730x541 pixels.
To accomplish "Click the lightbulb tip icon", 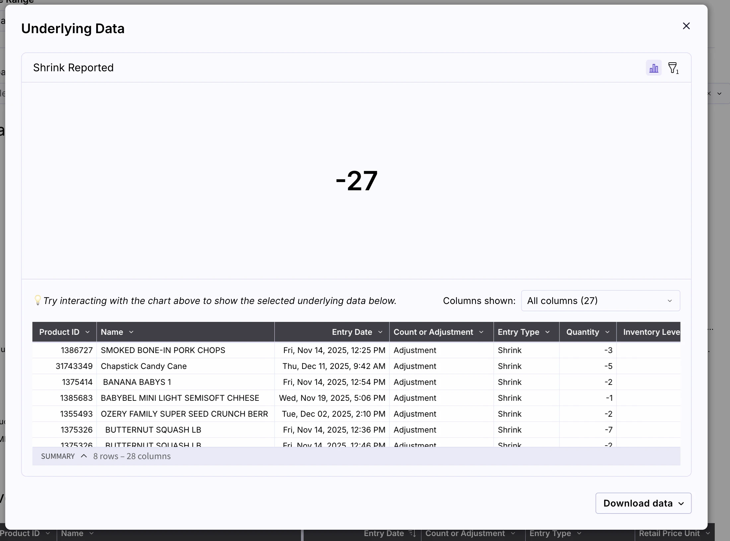I will click(37, 301).
